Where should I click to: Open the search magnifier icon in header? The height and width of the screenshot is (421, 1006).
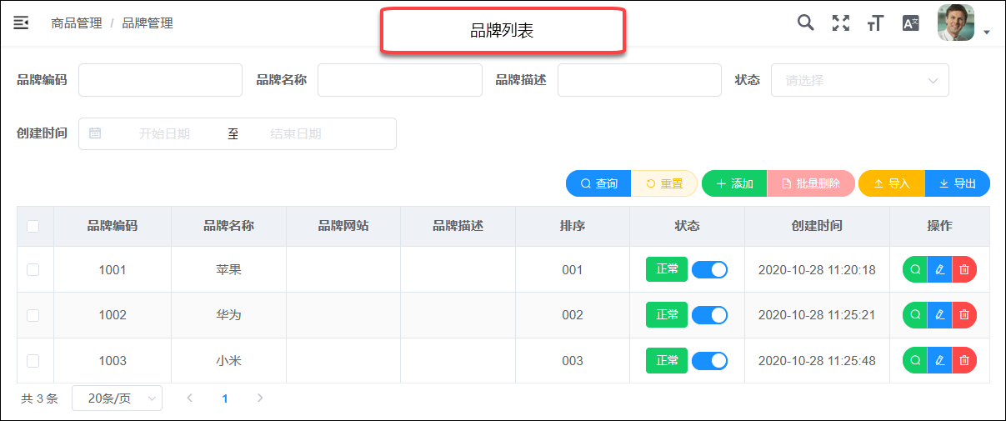[x=805, y=23]
